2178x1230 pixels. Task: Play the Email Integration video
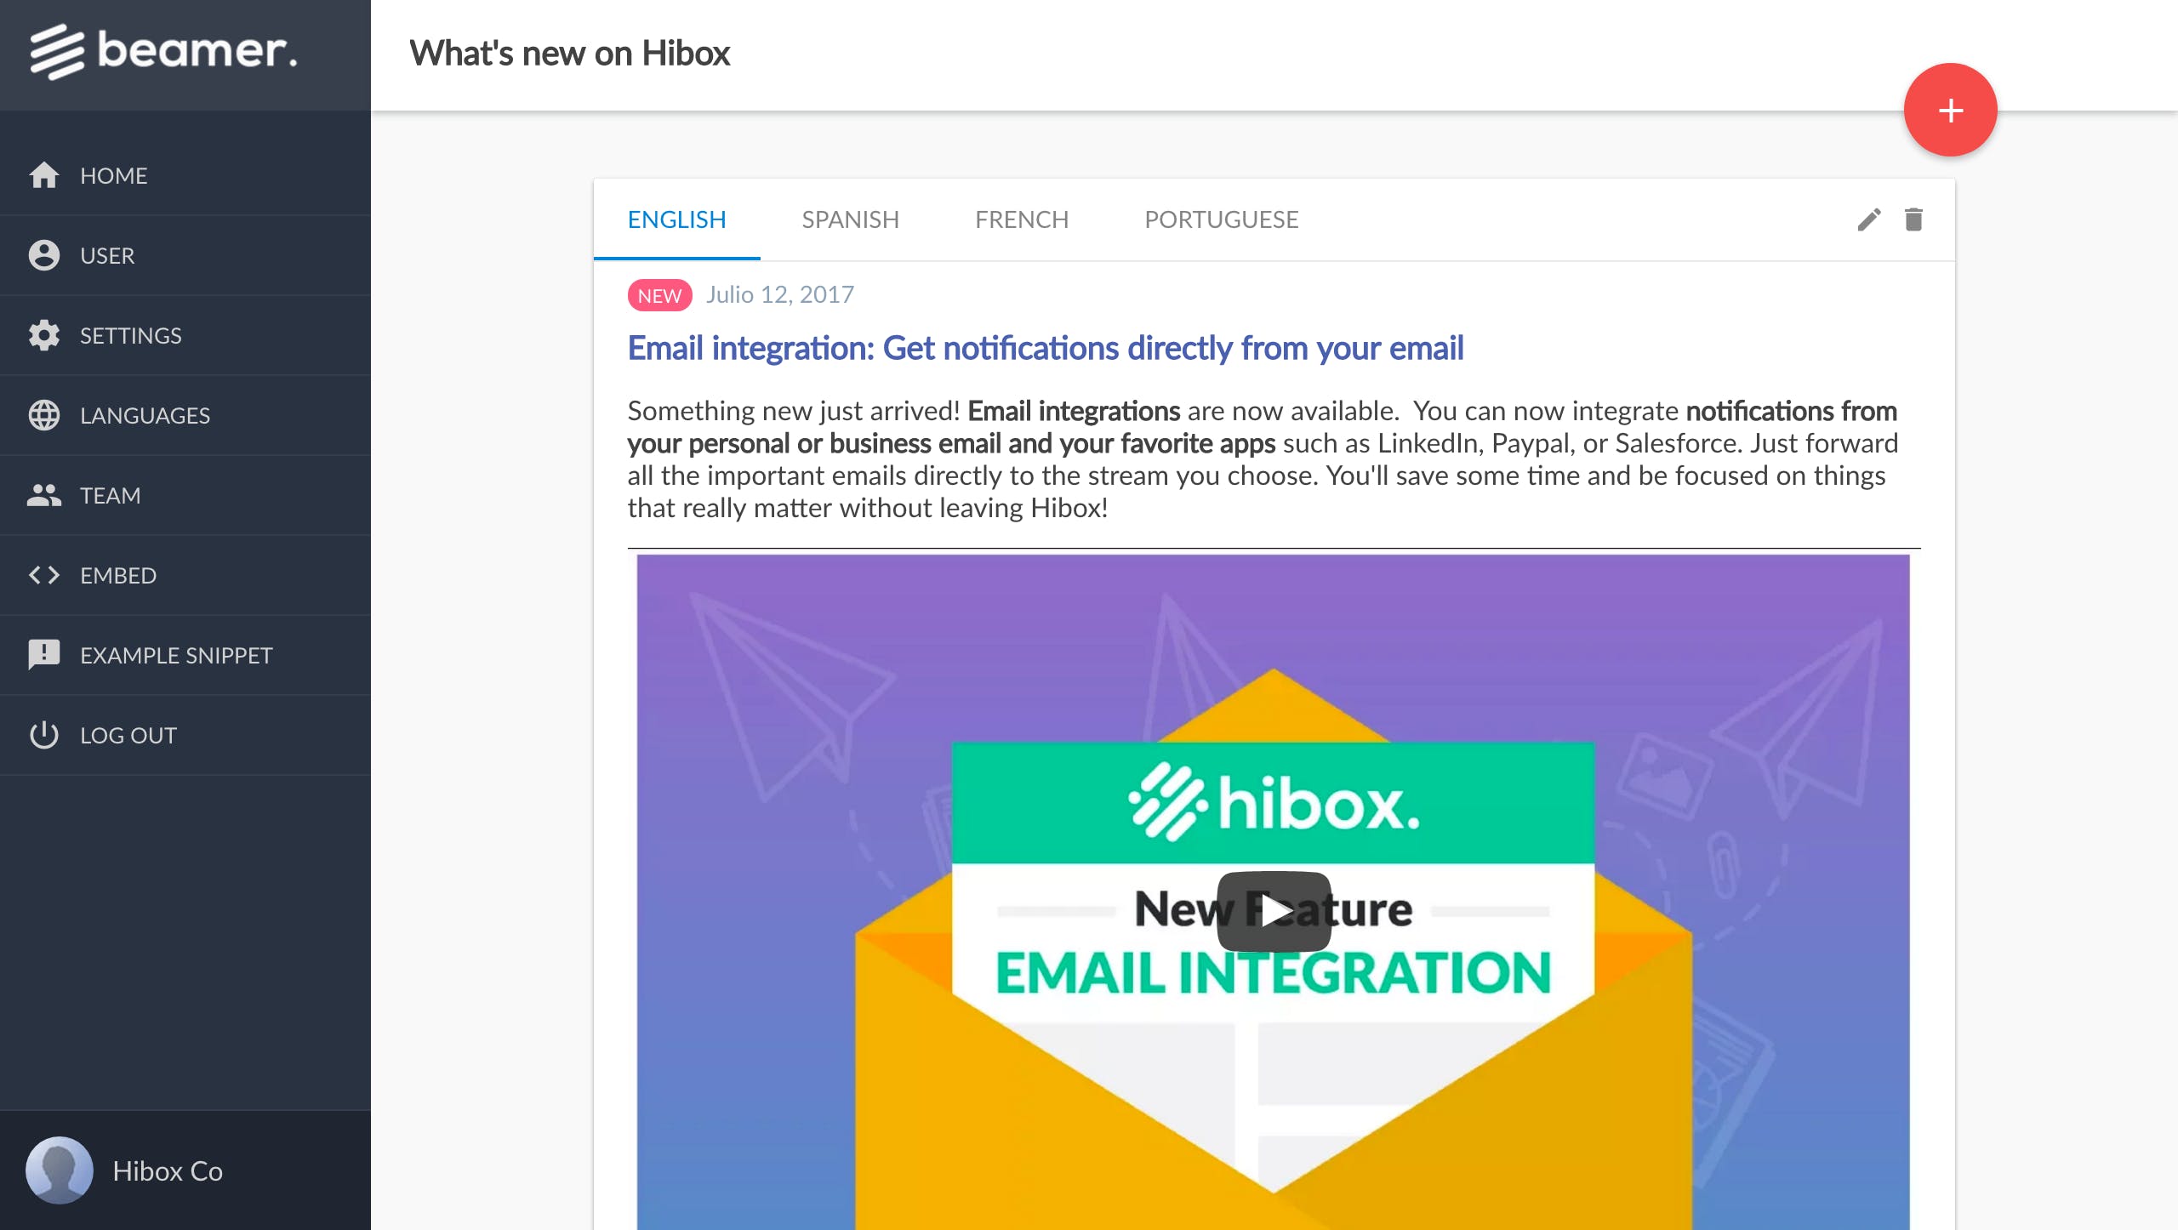(1274, 911)
